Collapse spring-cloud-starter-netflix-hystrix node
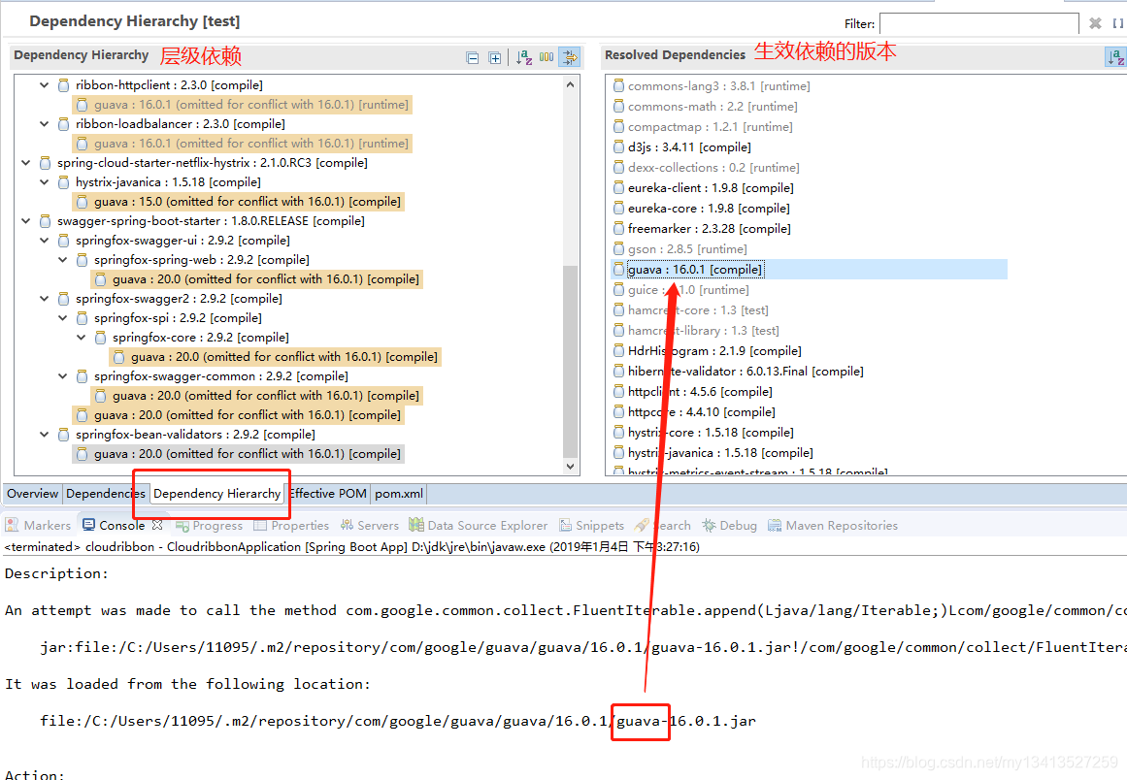Image resolution: width=1127 pixels, height=780 pixels. click(26, 162)
